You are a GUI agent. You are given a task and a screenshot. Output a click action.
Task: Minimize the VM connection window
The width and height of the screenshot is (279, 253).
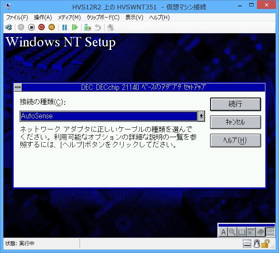click(240, 6)
